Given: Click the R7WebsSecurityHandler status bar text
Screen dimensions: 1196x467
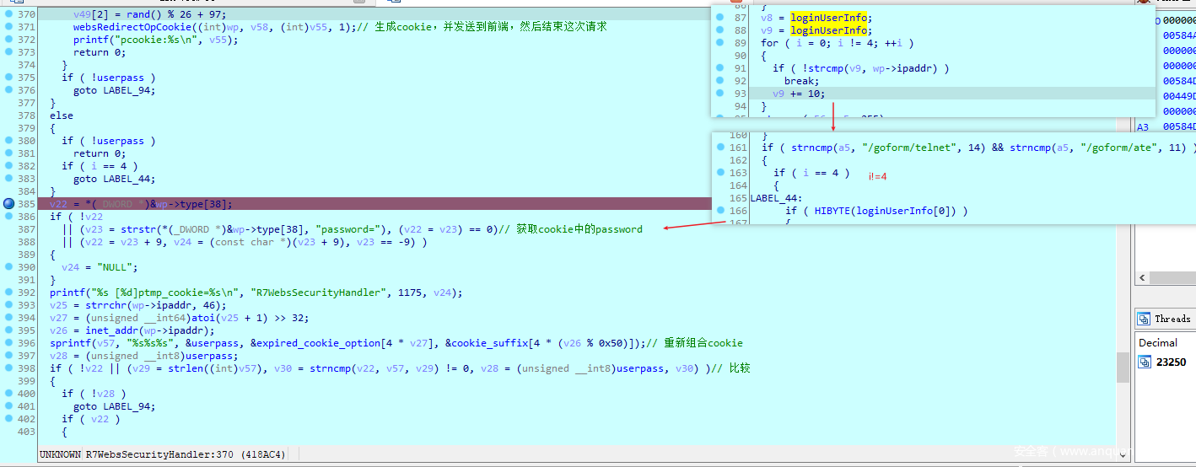Looking at the screenshot, I should coord(161,454).
